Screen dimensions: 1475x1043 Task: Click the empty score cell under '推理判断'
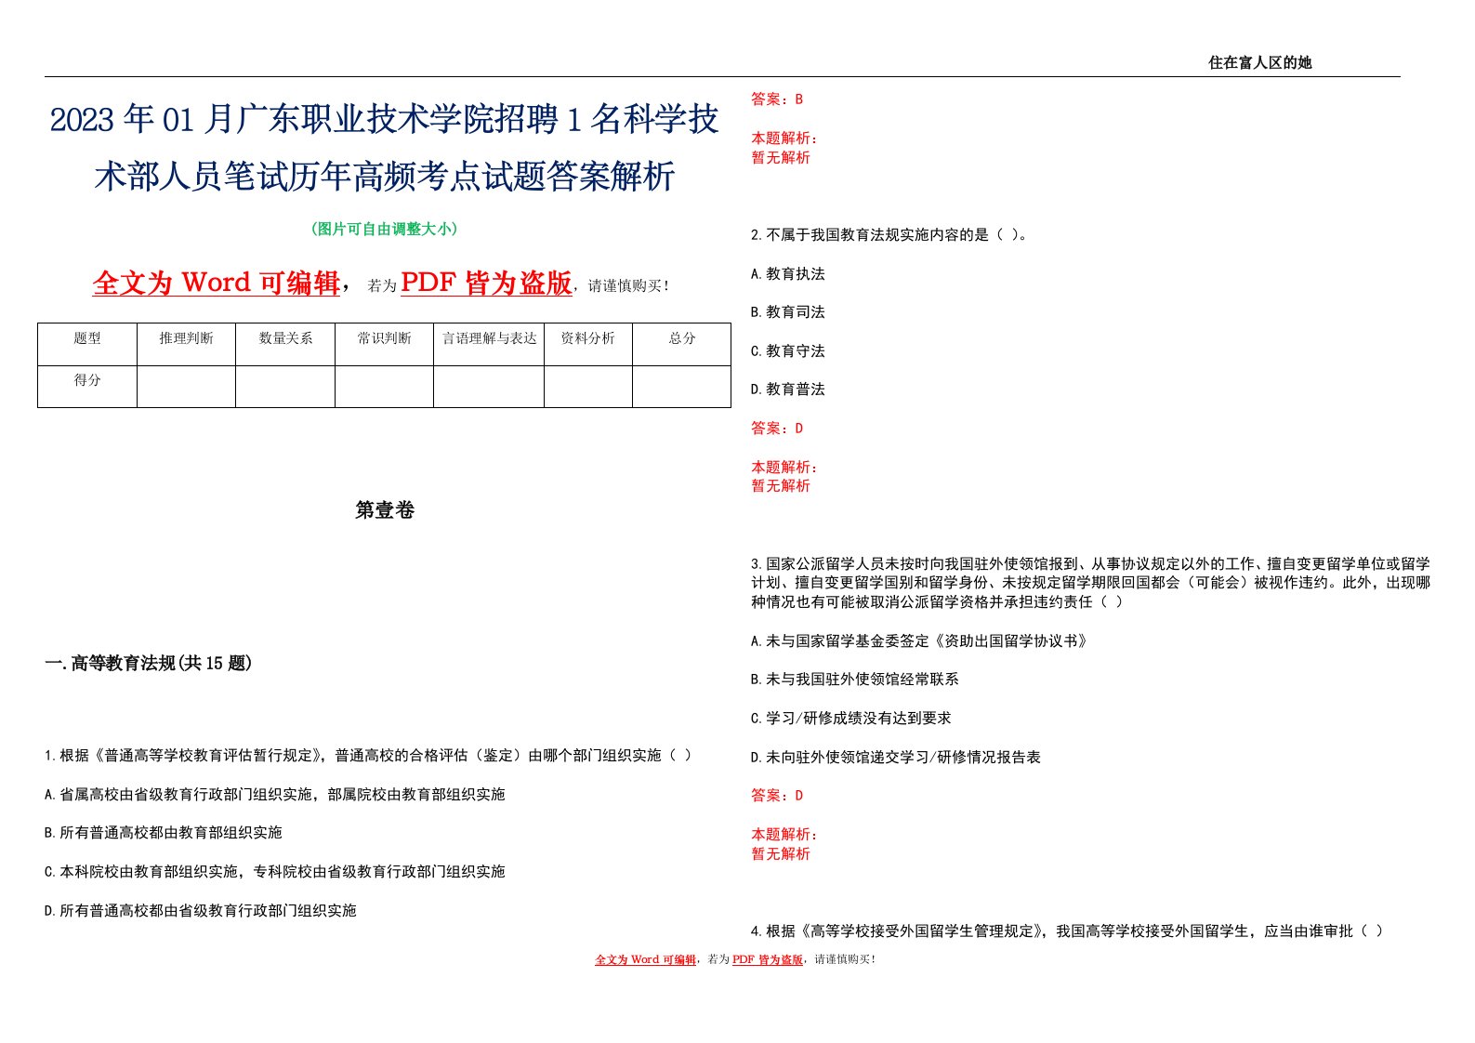click(x=186, y=387)
